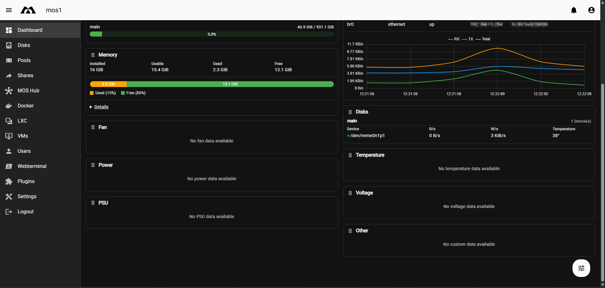Open the Docker management page

25,106
